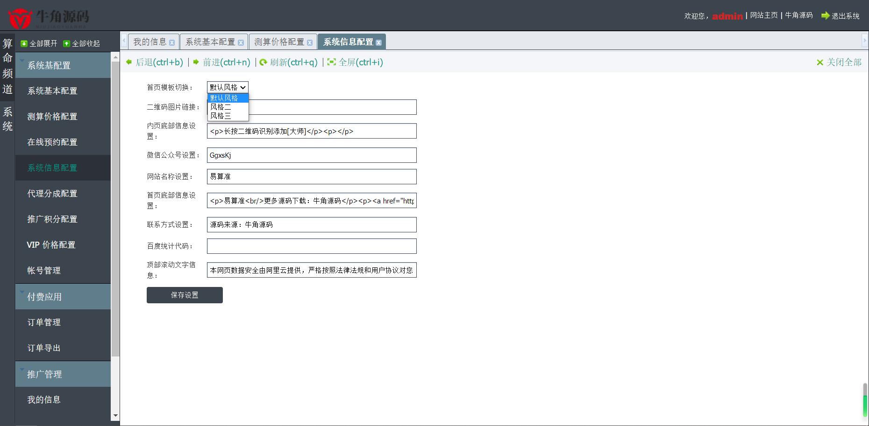Close the 测算价格配置 tab via x icon
Image resolution: width=869 pixels, height=426 pixels.
click(x=309, y=42)
